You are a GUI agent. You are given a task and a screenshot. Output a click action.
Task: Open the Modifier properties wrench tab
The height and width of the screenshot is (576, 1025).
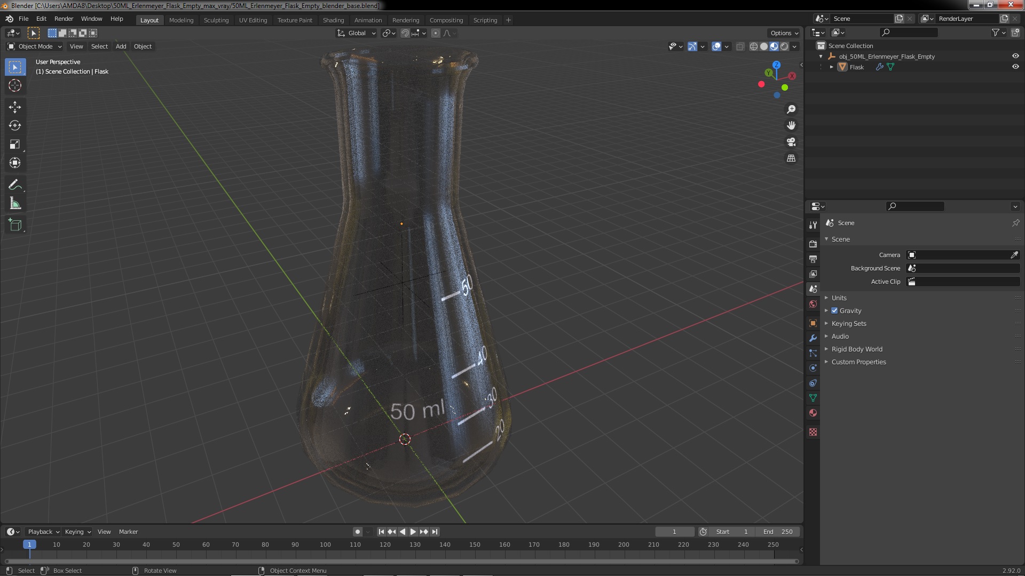pyautogui.click(x=813, y=338)
